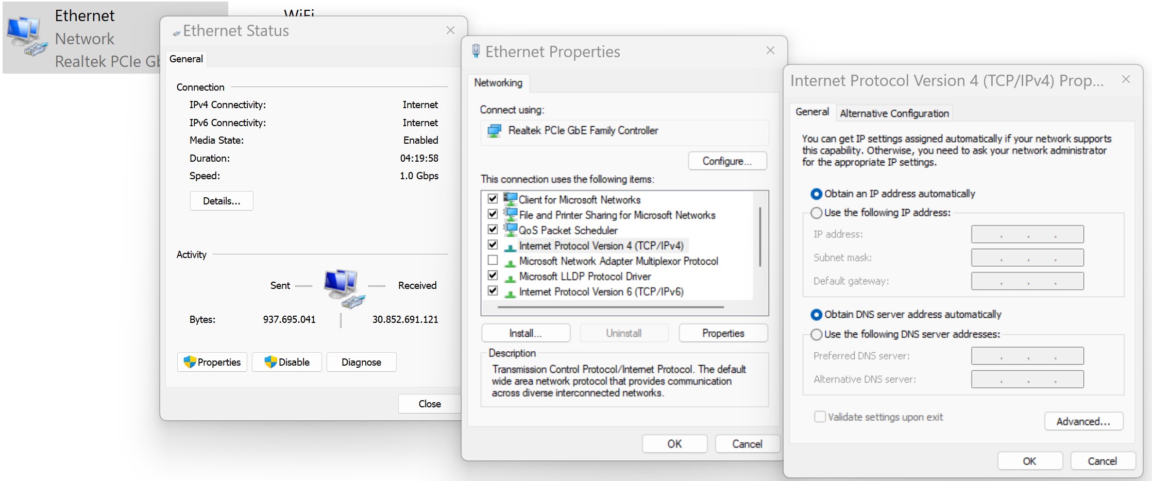
Task: Close the Ethernet Status dialog with Close button
Action: (x=430, y=404)
